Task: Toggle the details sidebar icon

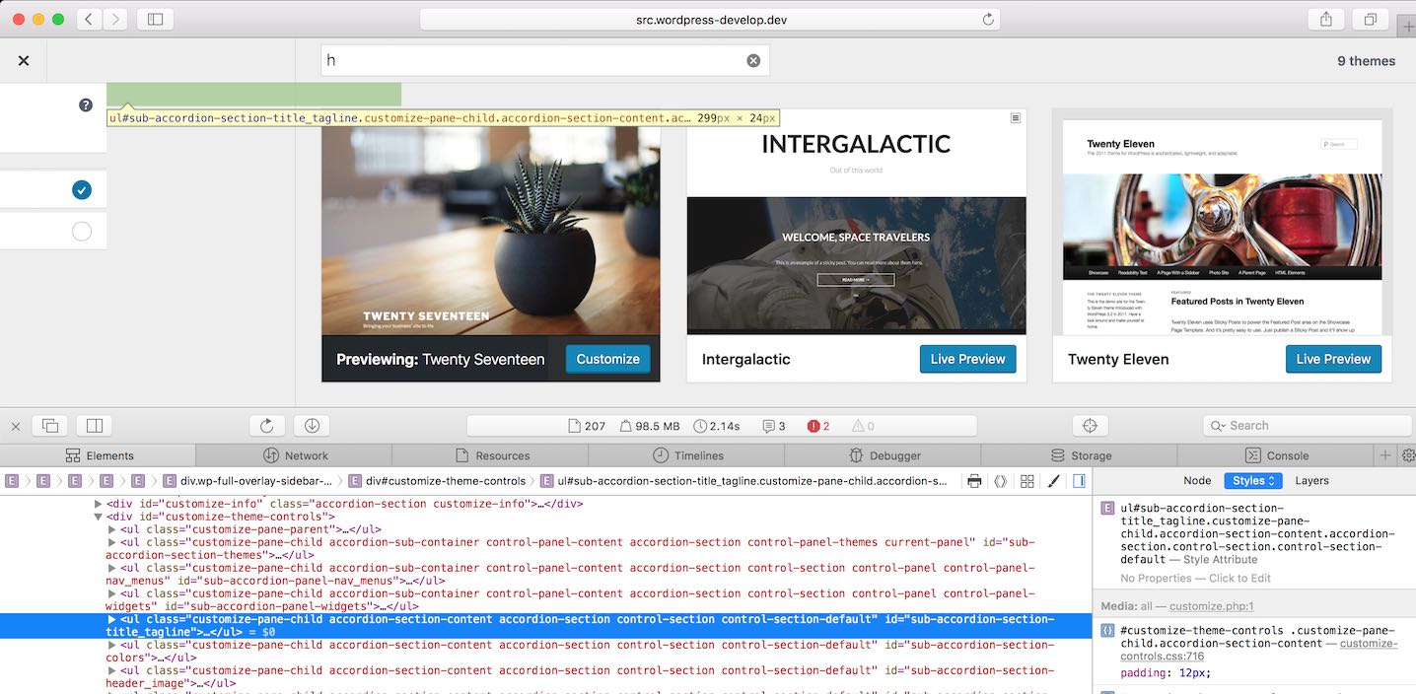Action: click(1079, 481)
